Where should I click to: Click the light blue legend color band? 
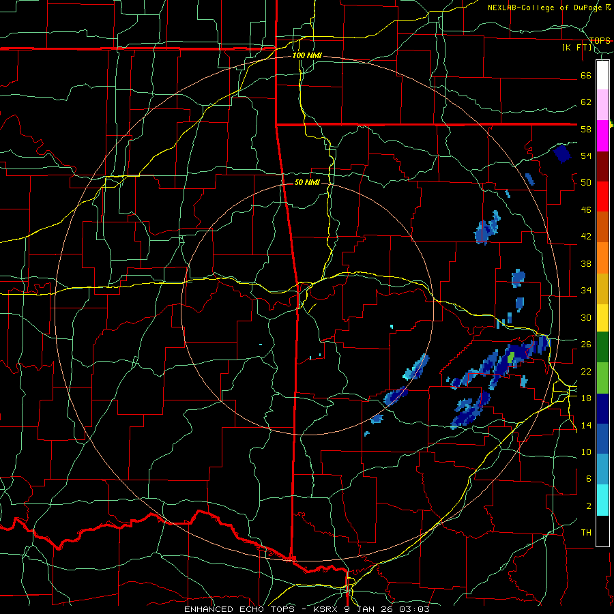point(602,469)
